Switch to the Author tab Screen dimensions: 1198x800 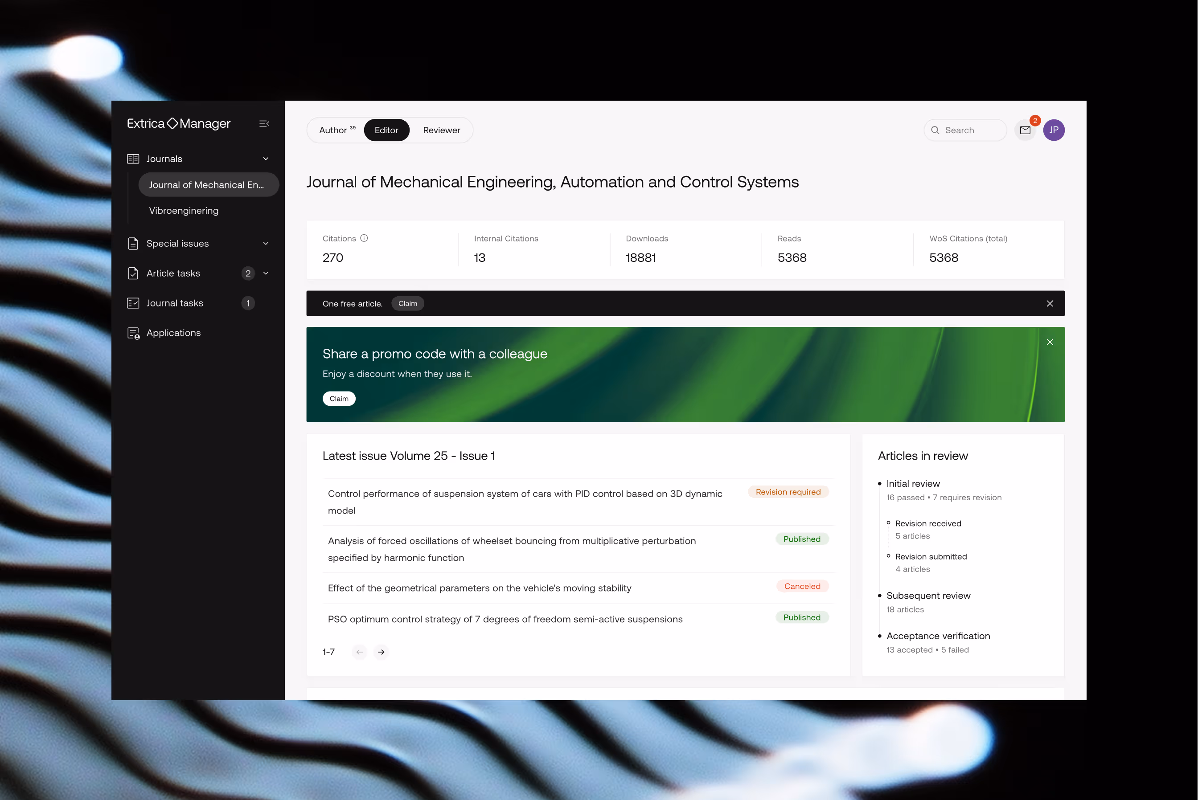336,130
